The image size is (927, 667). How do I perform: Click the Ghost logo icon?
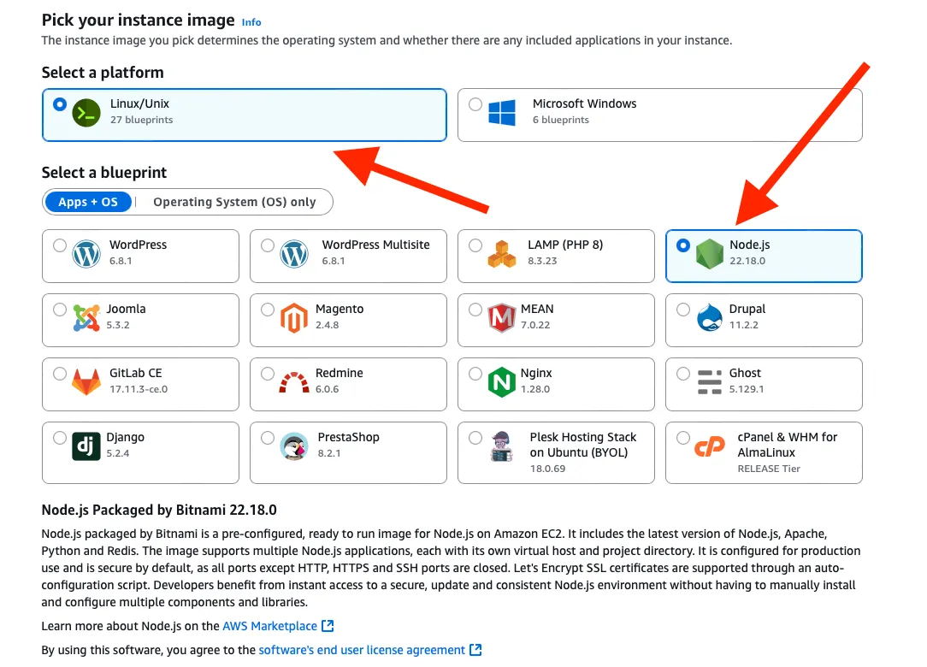point(710,382)
